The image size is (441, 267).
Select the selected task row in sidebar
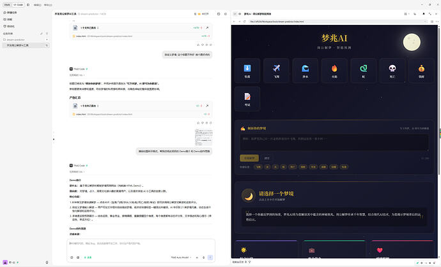26,45
